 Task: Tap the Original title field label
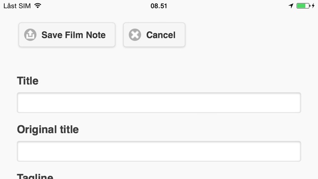48,129
